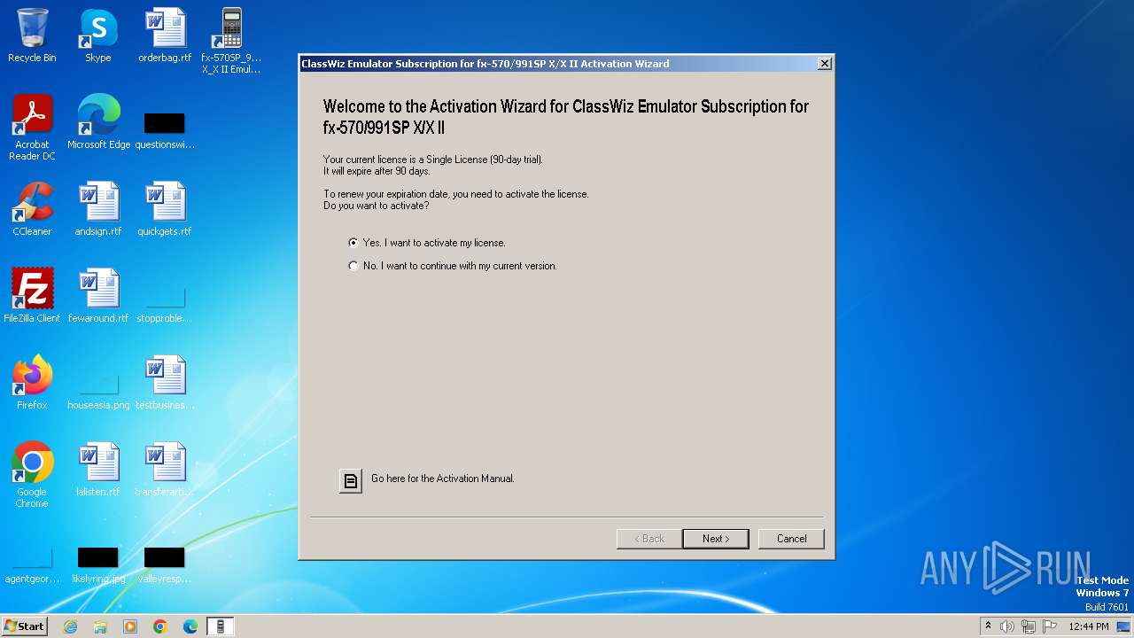Open the Windows Start menu

pyautogui.click(x=24, y=626)
